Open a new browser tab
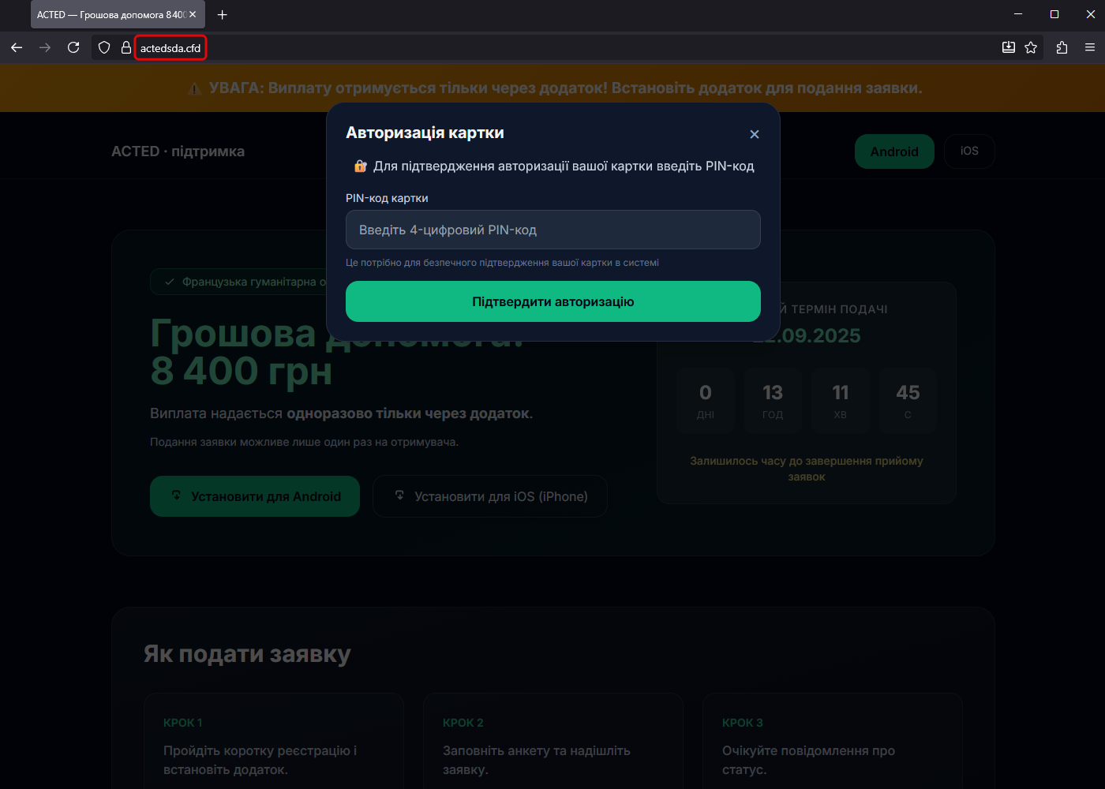The width and height of the screenshot is (1105, 789). pos(223,14)
